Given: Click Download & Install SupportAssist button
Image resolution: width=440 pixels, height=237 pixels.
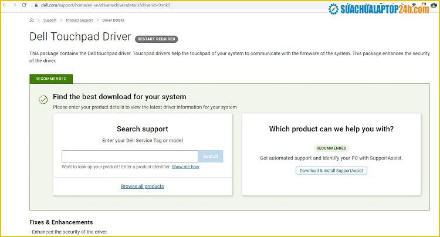Looking at the screenshot, I should pos(331,170).
